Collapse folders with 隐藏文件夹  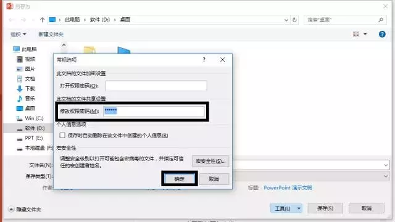click(25, 210)
